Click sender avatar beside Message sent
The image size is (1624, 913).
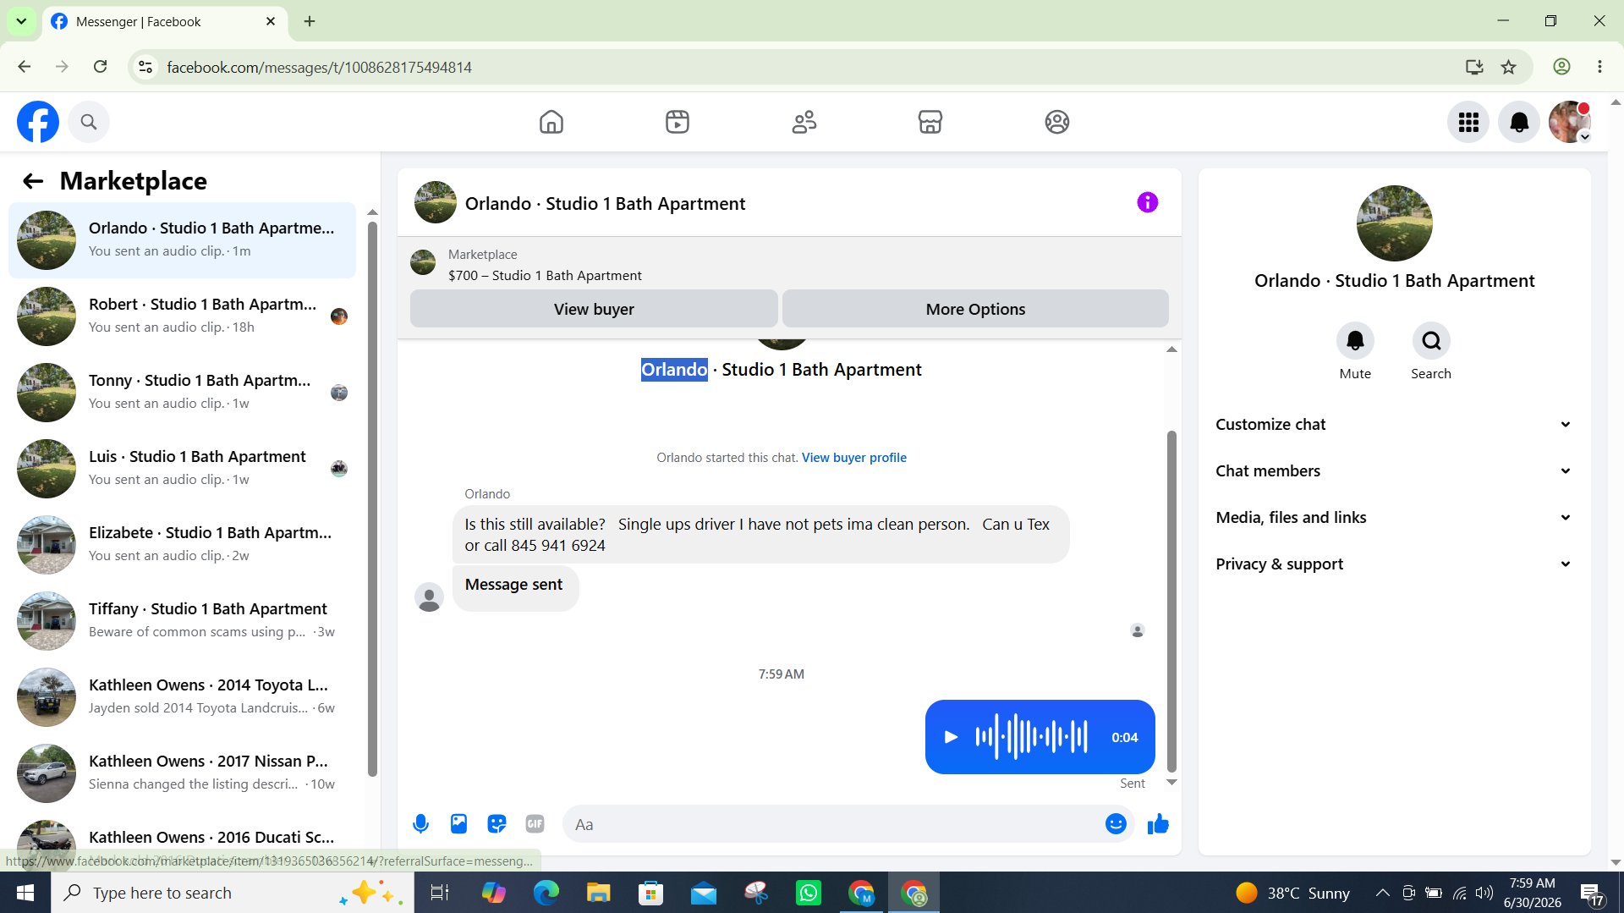click(430, 597)
